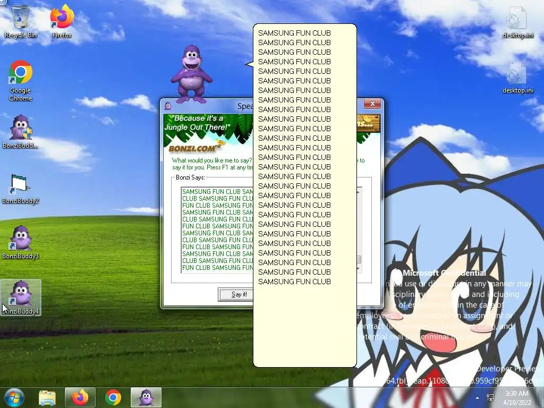Select the lower desktop.ini file icon
The height and width of the screenshot is (408, 544).
(518, 77)
